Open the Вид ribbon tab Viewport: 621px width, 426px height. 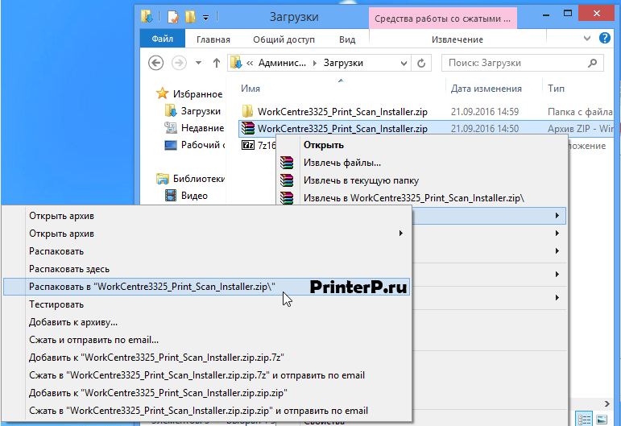pos(347,39)
